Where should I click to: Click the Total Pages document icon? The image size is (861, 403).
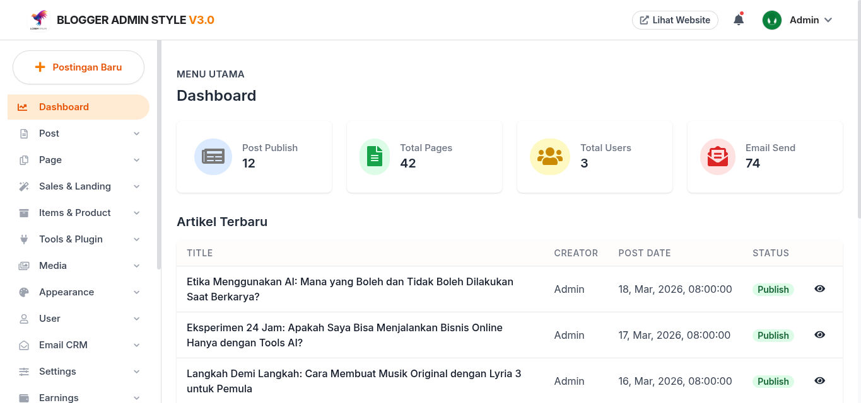tap(375, 157)
